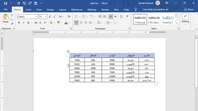
Task: Copy the selection to clipboard
Action: 12,19
